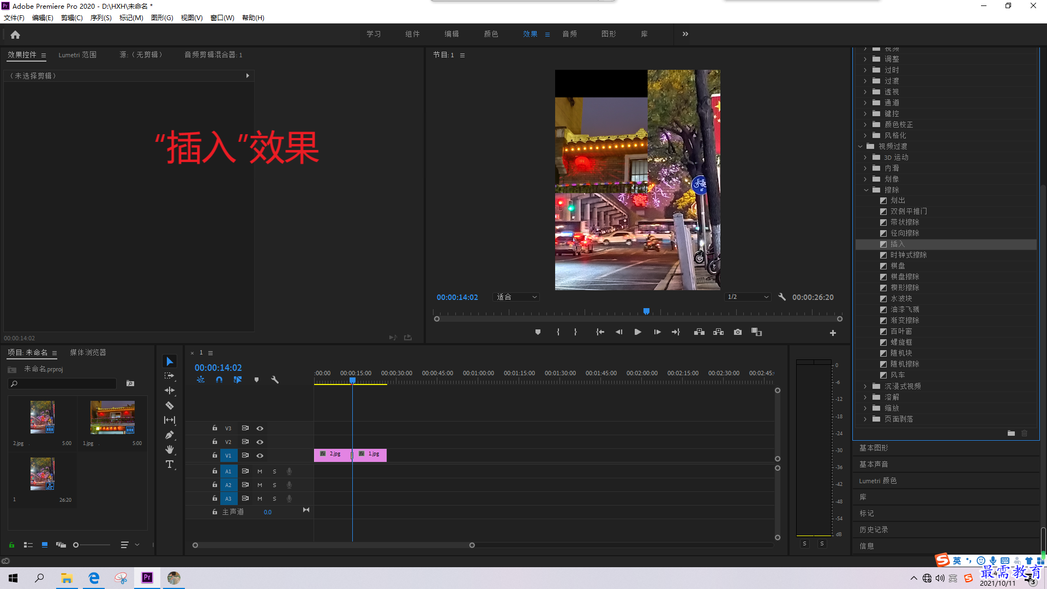Open program monitor wrench settings

782,297
